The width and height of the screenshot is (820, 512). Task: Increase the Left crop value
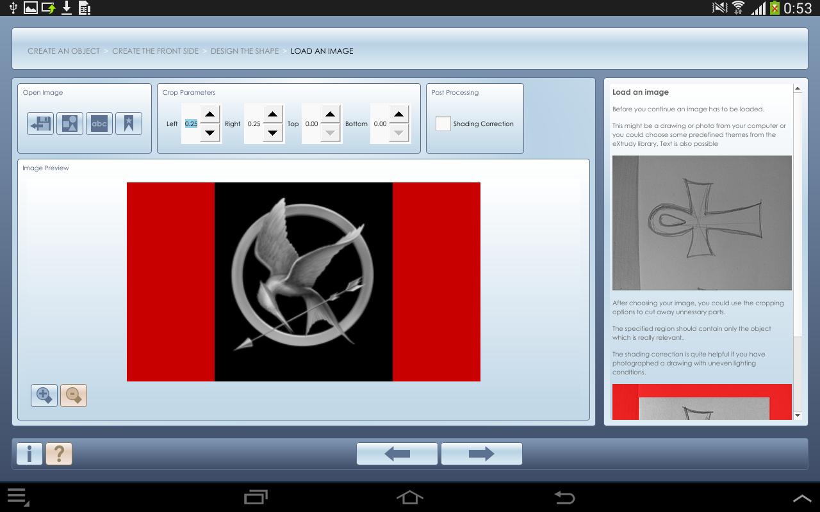point(209,115)
